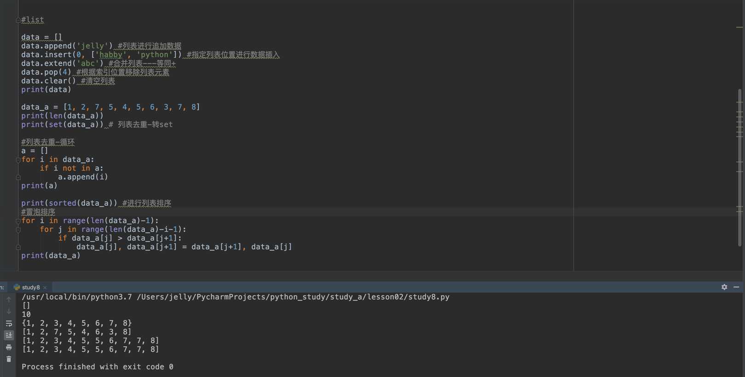Viewport: 745px width, 377px height.
Task: Click the 'a = []' line
Action: tap(35, 151)
